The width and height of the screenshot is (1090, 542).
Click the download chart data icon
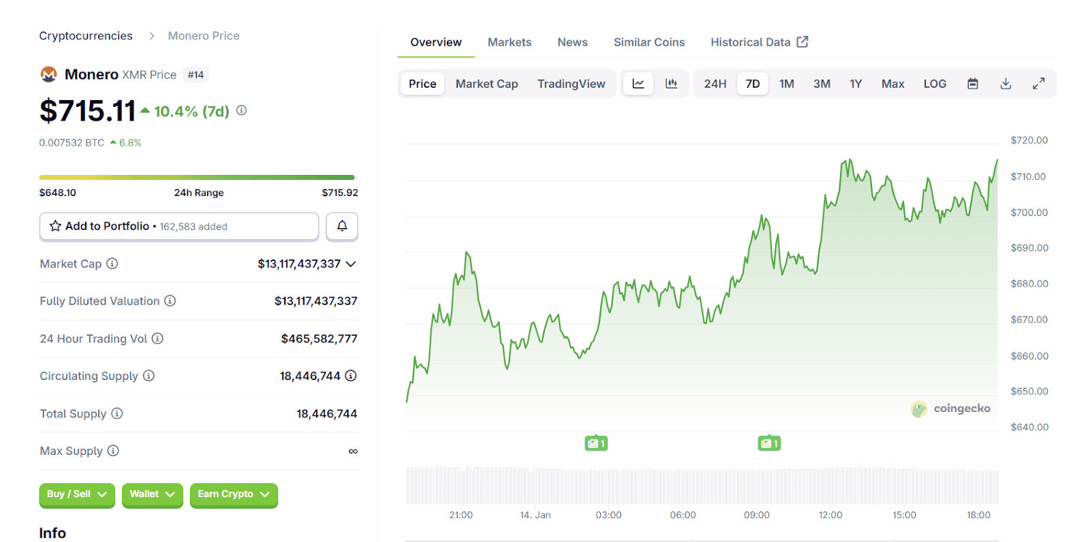coord(1006,84)
